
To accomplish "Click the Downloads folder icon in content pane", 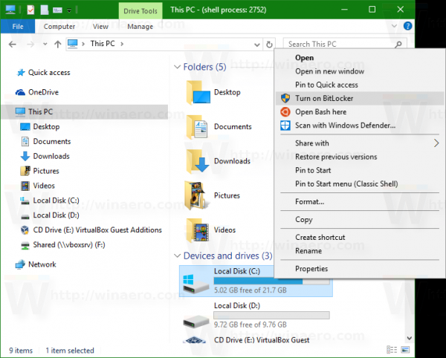I will coord(198,161).
